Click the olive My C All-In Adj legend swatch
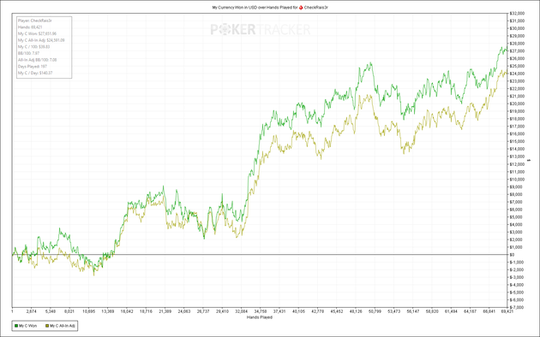 47,326
